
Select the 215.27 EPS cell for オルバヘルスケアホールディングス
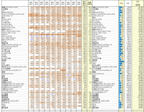pyautogui.click(x=128, y=14)
